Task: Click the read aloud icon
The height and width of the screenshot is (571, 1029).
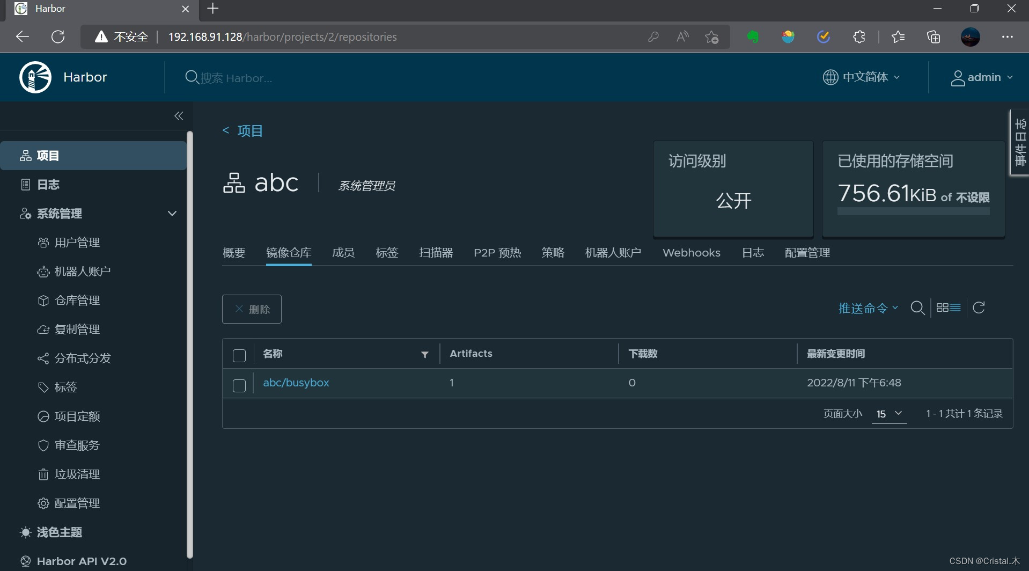Action: coord(682,36)
